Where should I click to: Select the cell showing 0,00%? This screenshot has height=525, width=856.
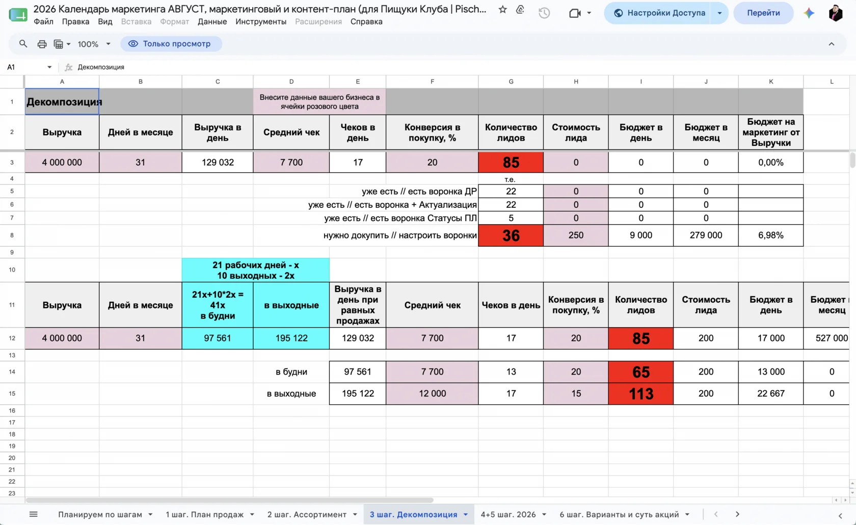point(771,163)
